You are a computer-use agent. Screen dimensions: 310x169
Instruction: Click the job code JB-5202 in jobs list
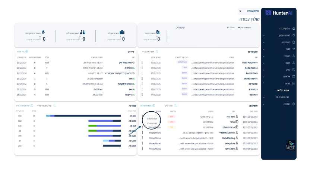click(132, 146)
